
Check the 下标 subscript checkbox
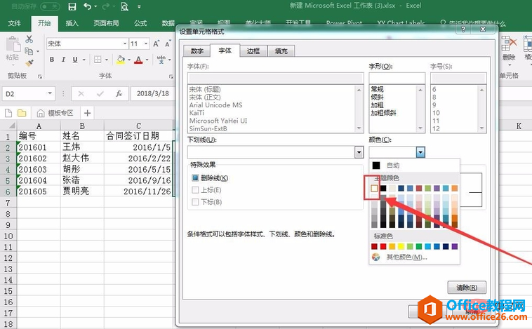pos(195,202)
